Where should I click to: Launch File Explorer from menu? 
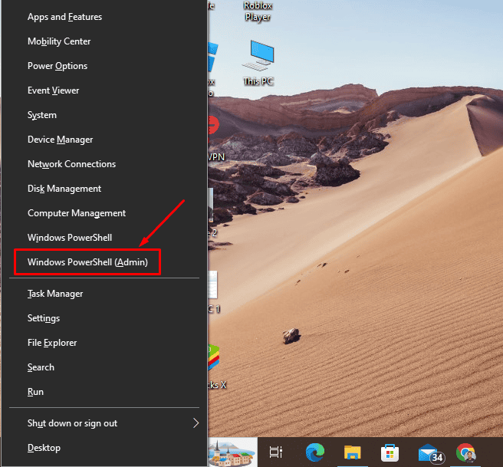click(x=104, y=343)
